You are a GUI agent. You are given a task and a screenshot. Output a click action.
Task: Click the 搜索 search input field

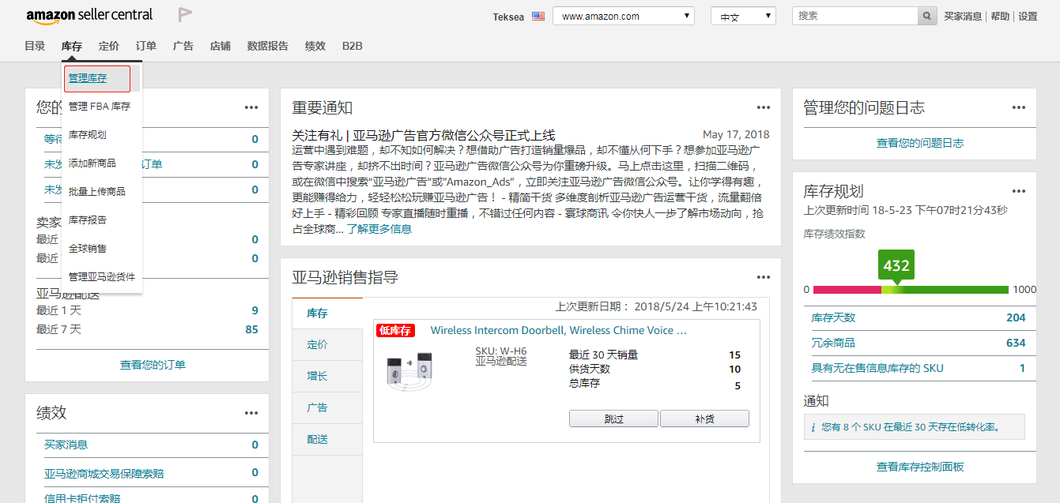(x=855, y=16)
